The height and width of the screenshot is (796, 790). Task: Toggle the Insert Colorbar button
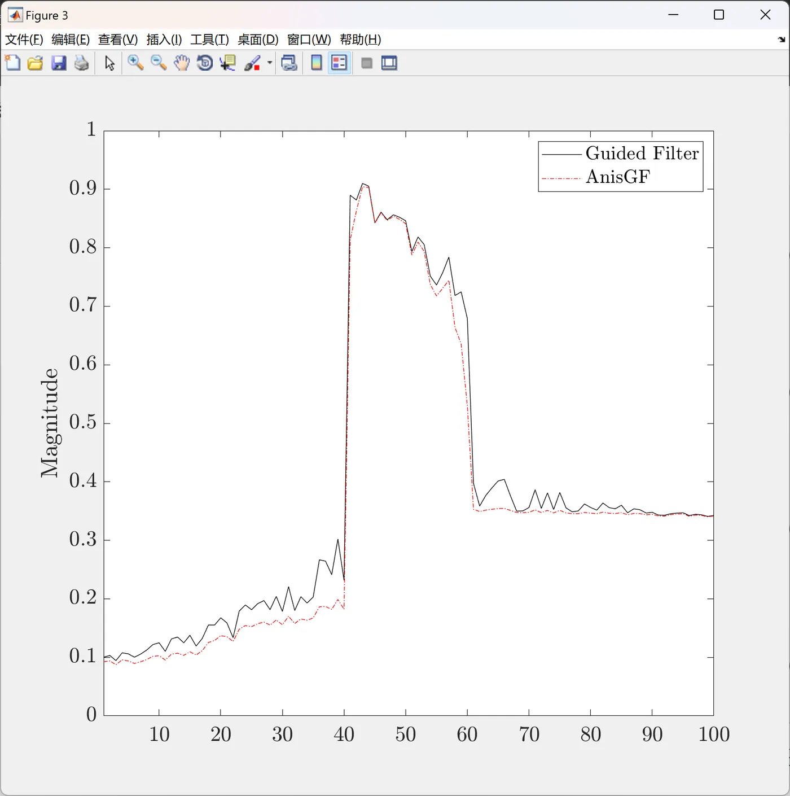click(317, 63)
